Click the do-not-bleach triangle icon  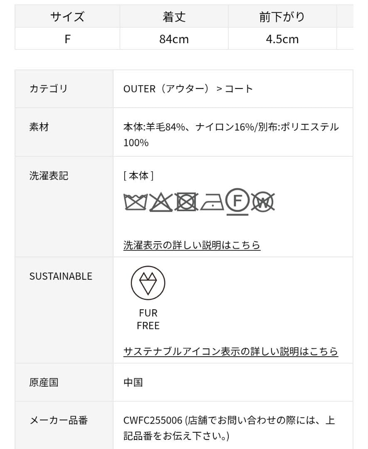tap(161, 202)
